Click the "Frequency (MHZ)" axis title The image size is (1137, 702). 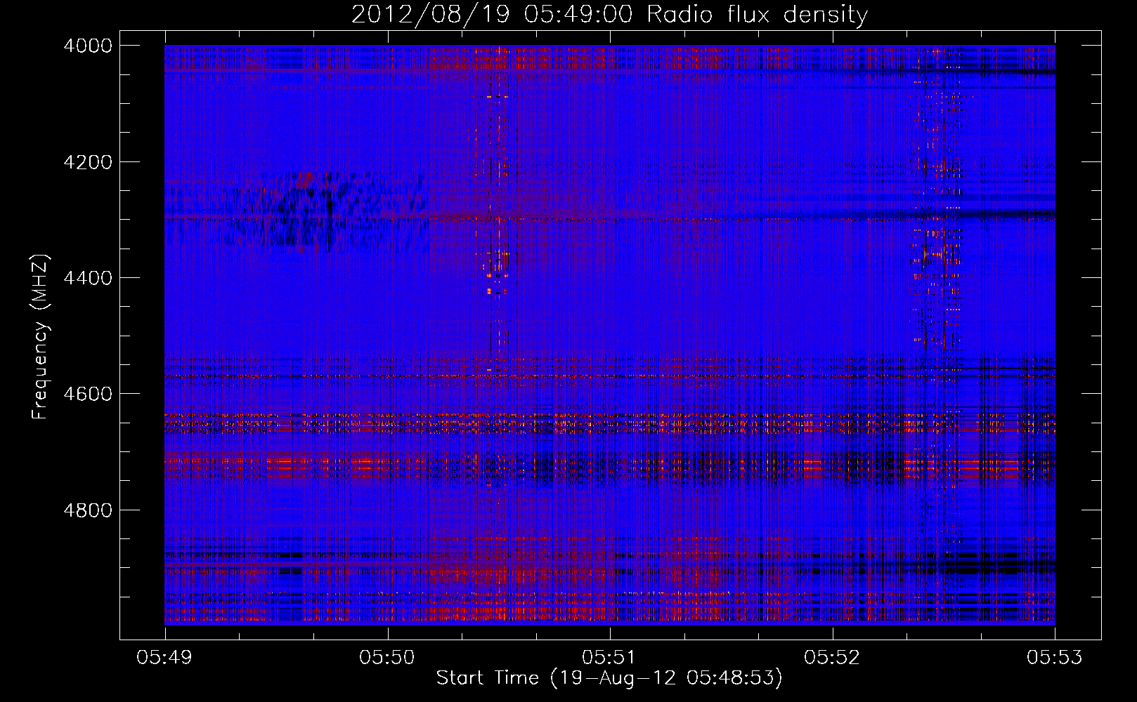coord(40,337)
